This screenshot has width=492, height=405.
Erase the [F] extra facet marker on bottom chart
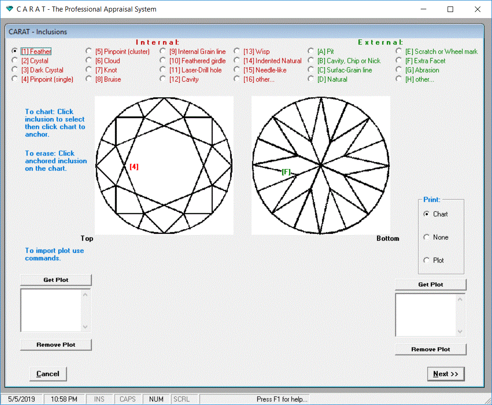[x=286, y=172]
